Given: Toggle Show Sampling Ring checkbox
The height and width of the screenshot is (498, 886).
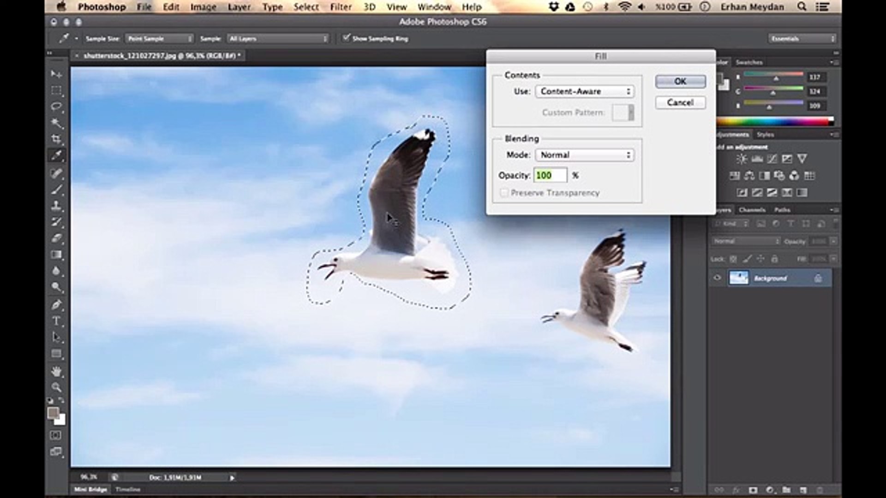Looking at the screenshot, I should (346, 38).
